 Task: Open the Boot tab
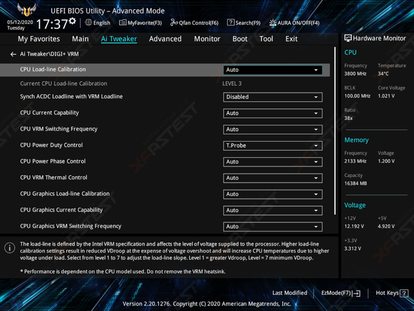click(240, 39)
